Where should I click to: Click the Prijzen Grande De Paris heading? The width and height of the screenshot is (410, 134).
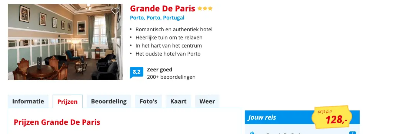(x=57, y=122)
